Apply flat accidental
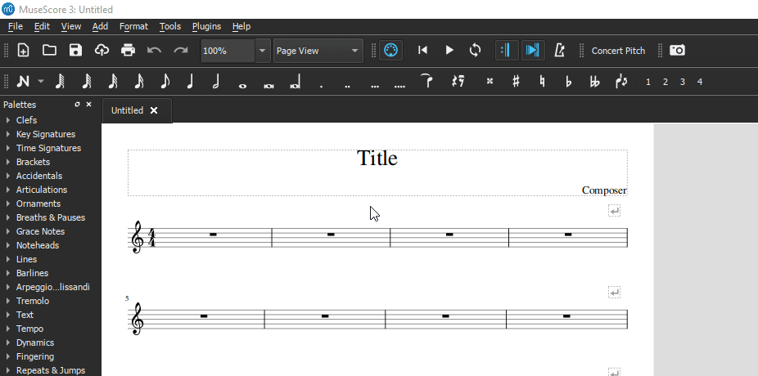Viewport: 758px width, 376px height. (x=568, y=82)
